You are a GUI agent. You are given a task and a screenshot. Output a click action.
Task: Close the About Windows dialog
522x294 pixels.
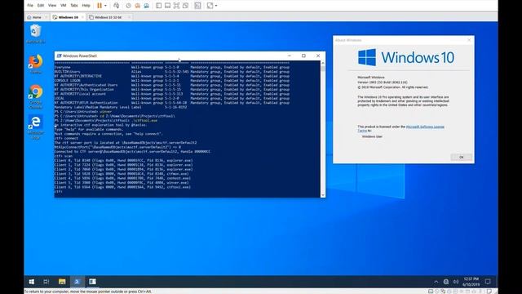pyautogui.click(x=470, y=40)
